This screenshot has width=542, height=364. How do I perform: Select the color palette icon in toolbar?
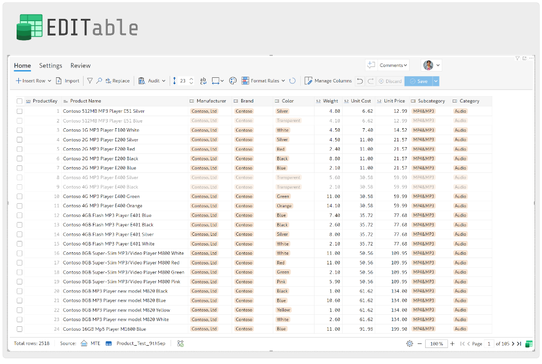(x=231, y=81)
